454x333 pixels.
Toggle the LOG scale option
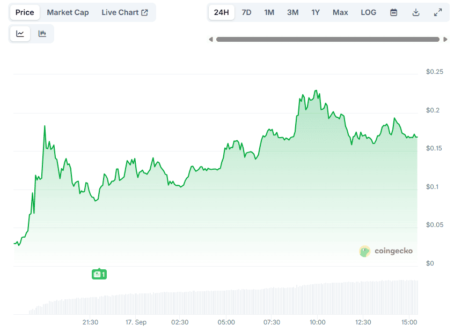point(368,12)
